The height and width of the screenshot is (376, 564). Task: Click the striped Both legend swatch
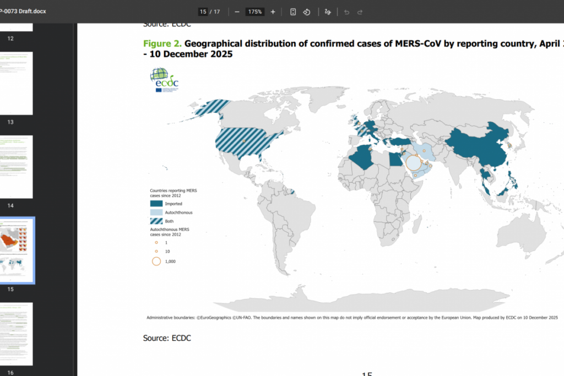[x=156, y=221]
